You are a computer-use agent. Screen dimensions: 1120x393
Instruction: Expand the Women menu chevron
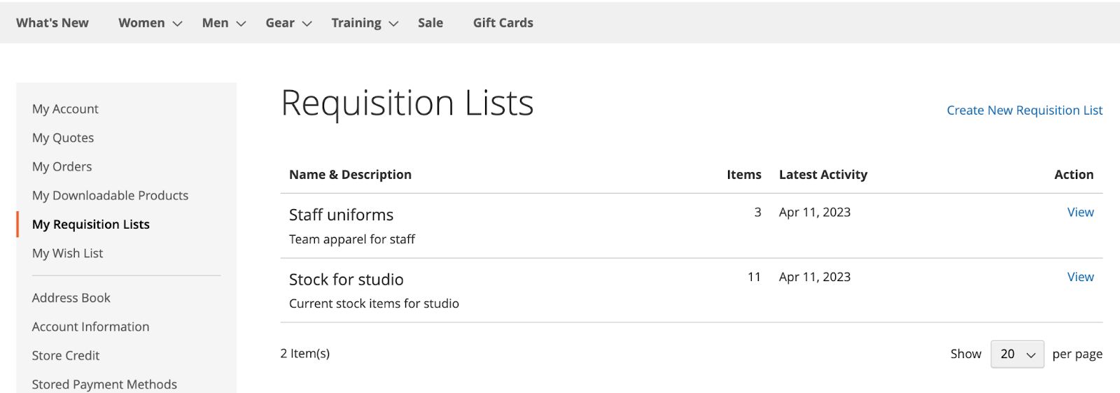point(178,24)
